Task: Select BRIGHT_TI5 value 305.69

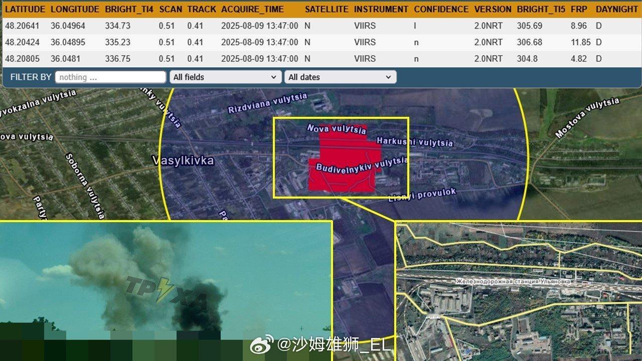Action: point(530,26)
